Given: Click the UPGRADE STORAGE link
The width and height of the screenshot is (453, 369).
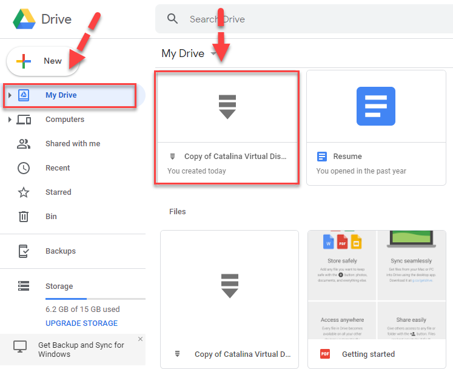Looking at the screenshot, I should pyautogui.click(x=82, y=323).
